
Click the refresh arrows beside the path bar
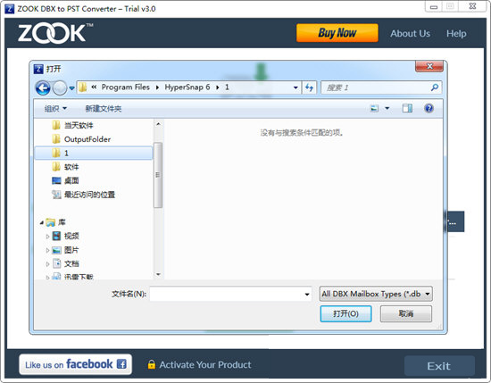click(309, 87)
